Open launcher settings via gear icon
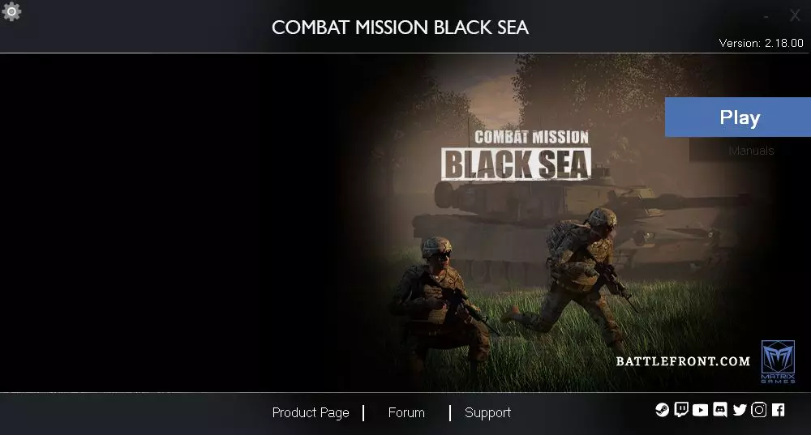 (11, 11)
